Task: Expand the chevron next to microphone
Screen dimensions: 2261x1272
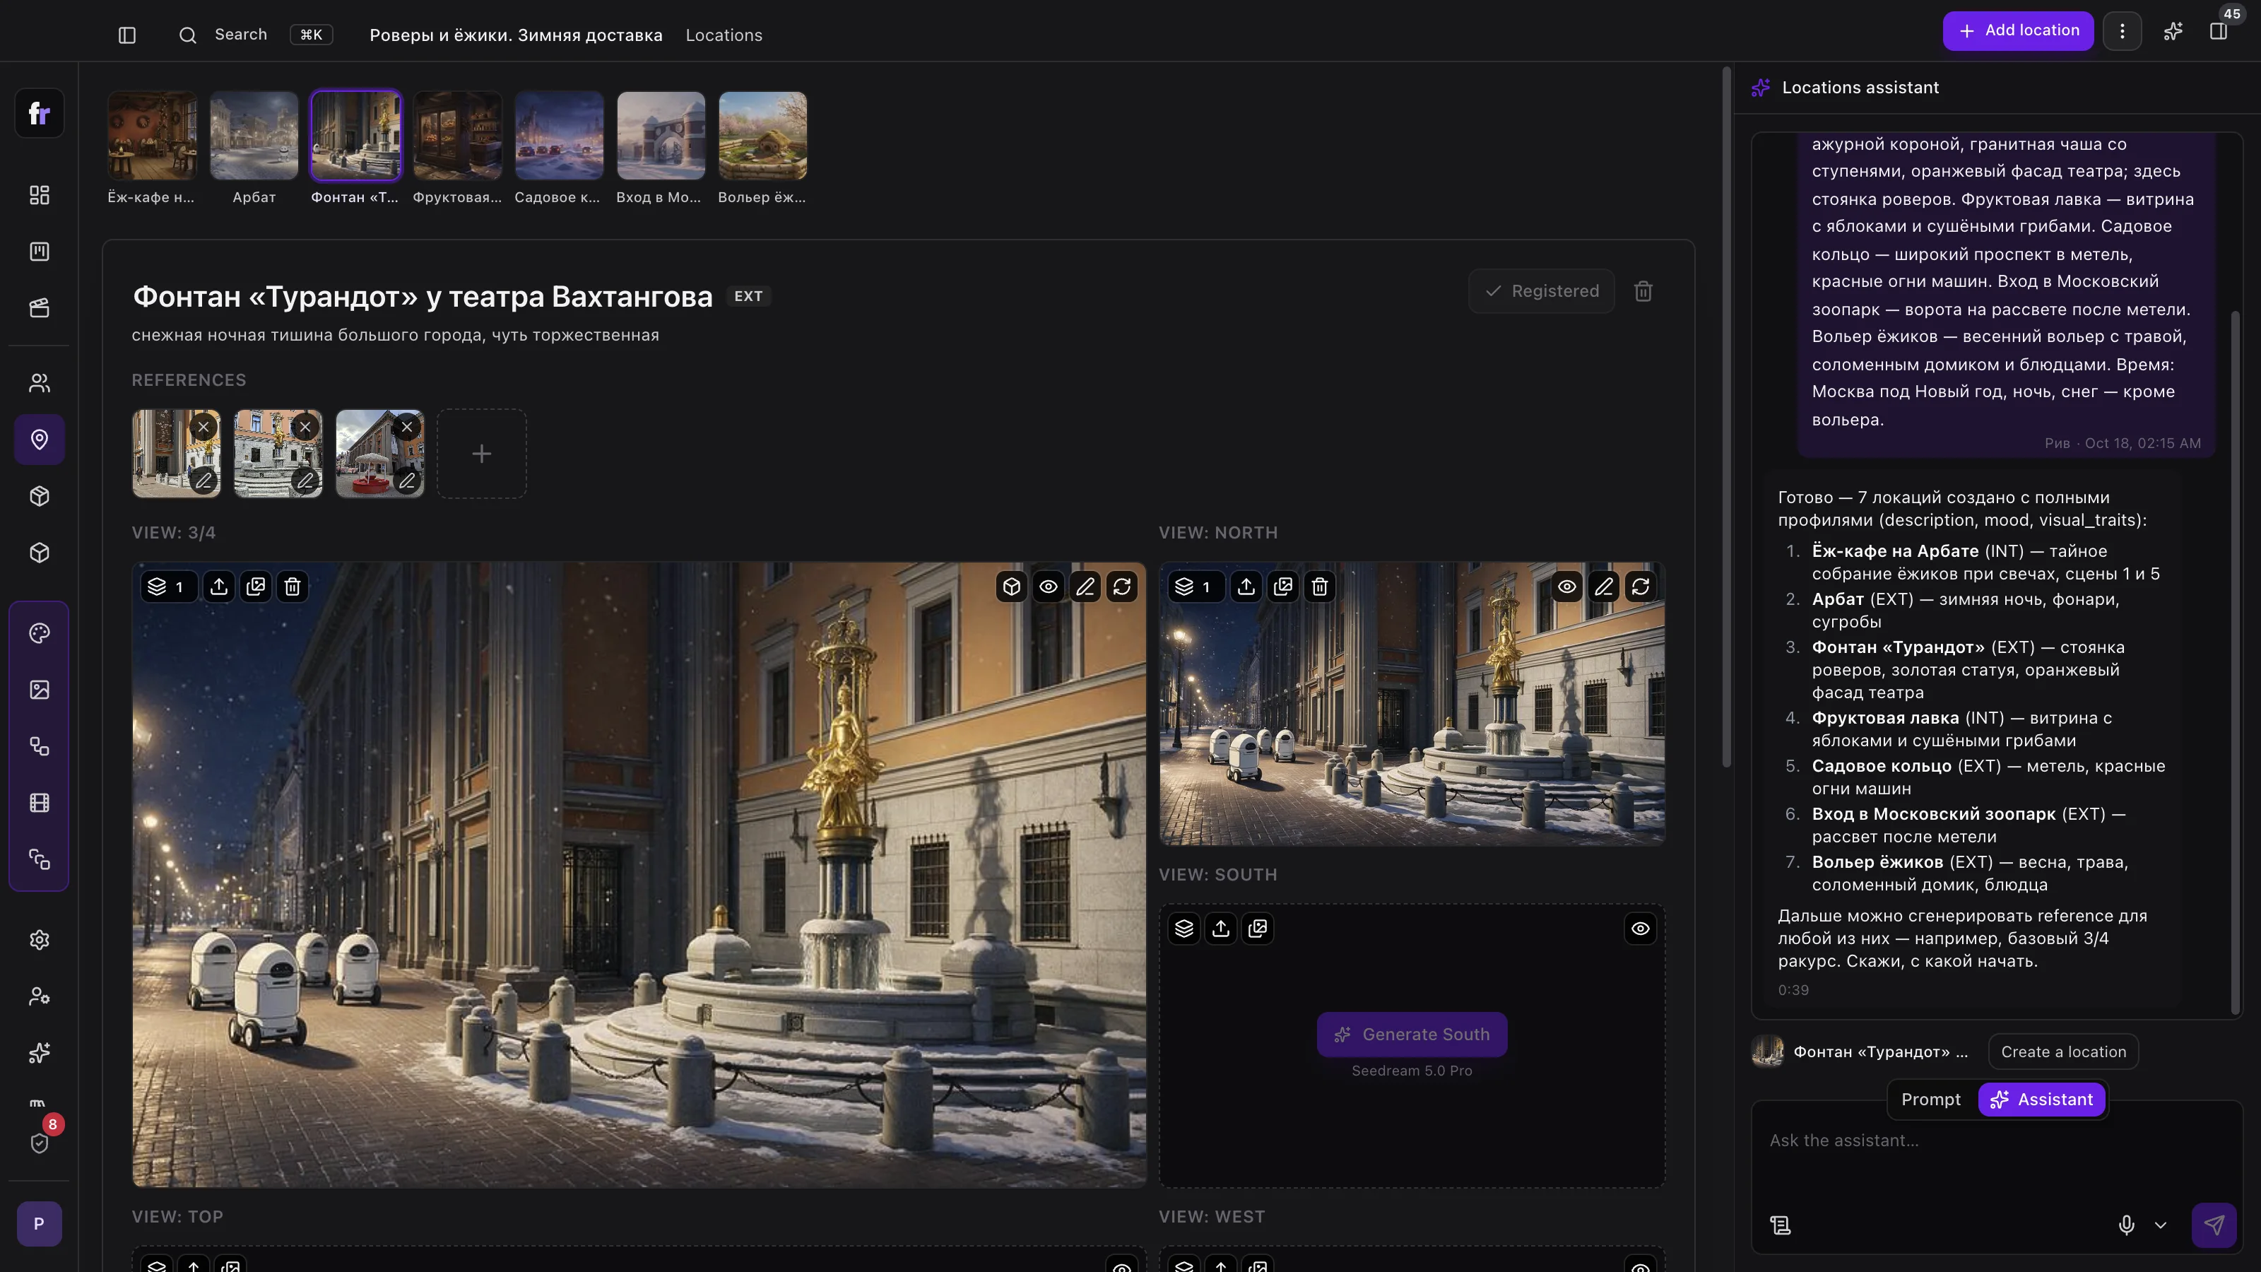Action: point(2162,1225)
